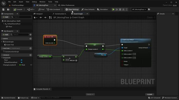Viewport: 179px width, 100px height.
Task: Toggle Hide Unrelated nodes
Action: click(x=53, y=9)
